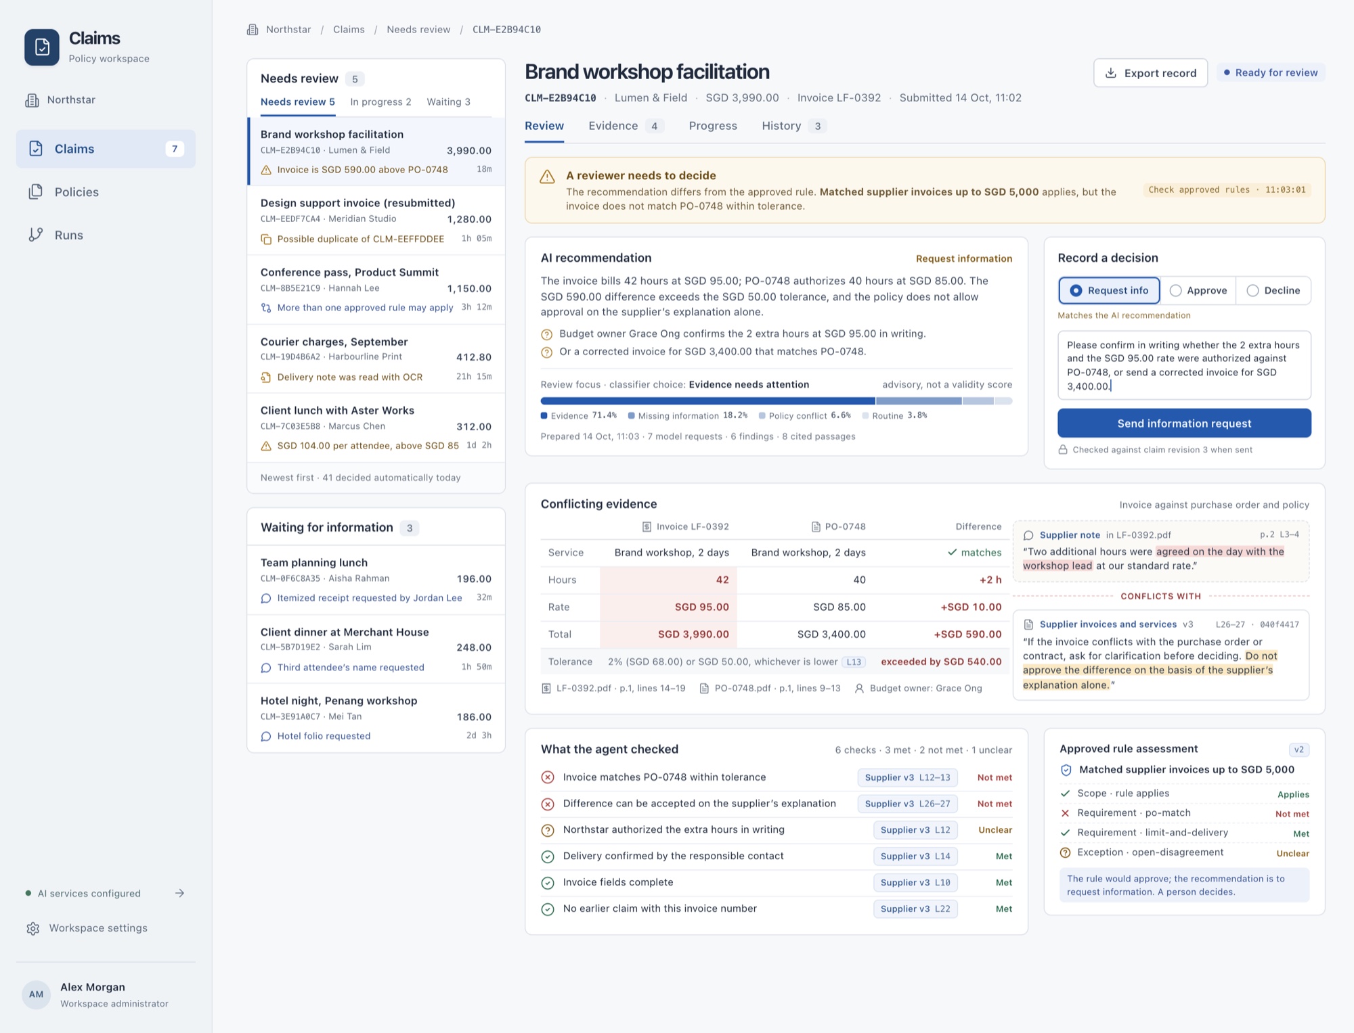
Task: Click the Evidence 71.4% classifier bar segment
Action: click(x=707, y=401)
